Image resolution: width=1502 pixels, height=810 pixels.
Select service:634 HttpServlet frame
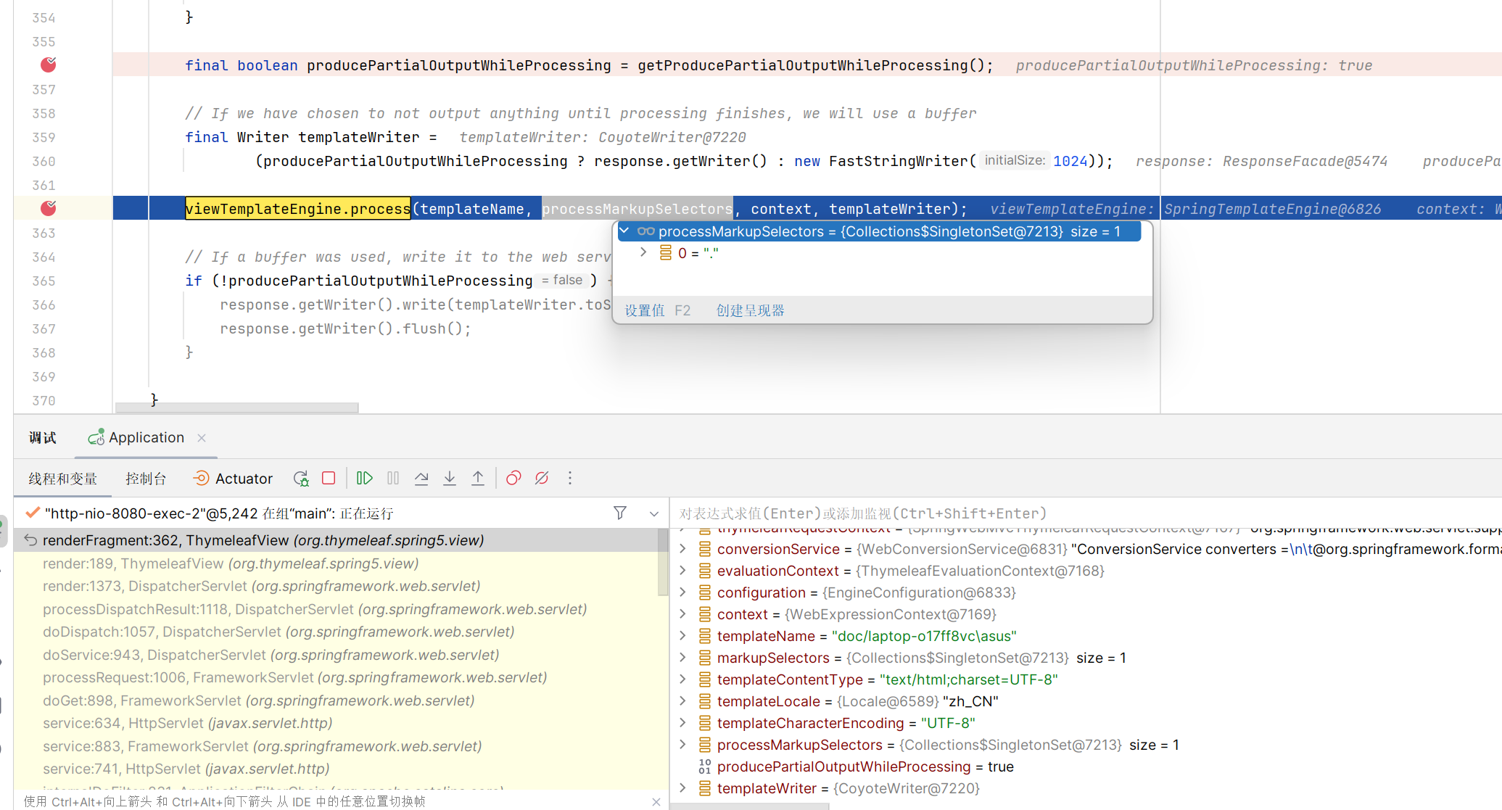pyautogui.click(x=336, y=723)
